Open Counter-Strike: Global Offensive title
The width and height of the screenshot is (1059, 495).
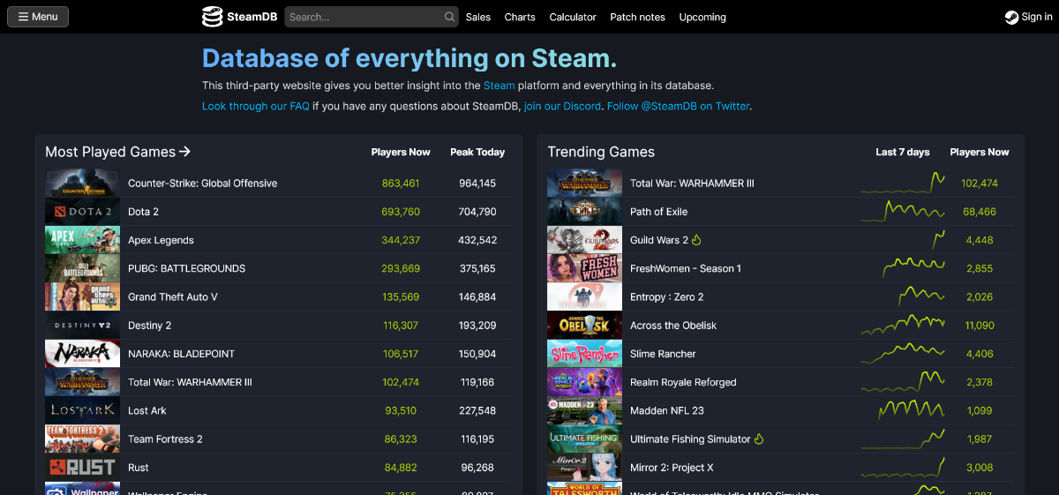(202, 184)
